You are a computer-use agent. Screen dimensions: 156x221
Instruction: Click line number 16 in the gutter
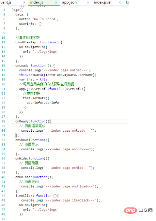pyautogui.click(x=3, y=66)
